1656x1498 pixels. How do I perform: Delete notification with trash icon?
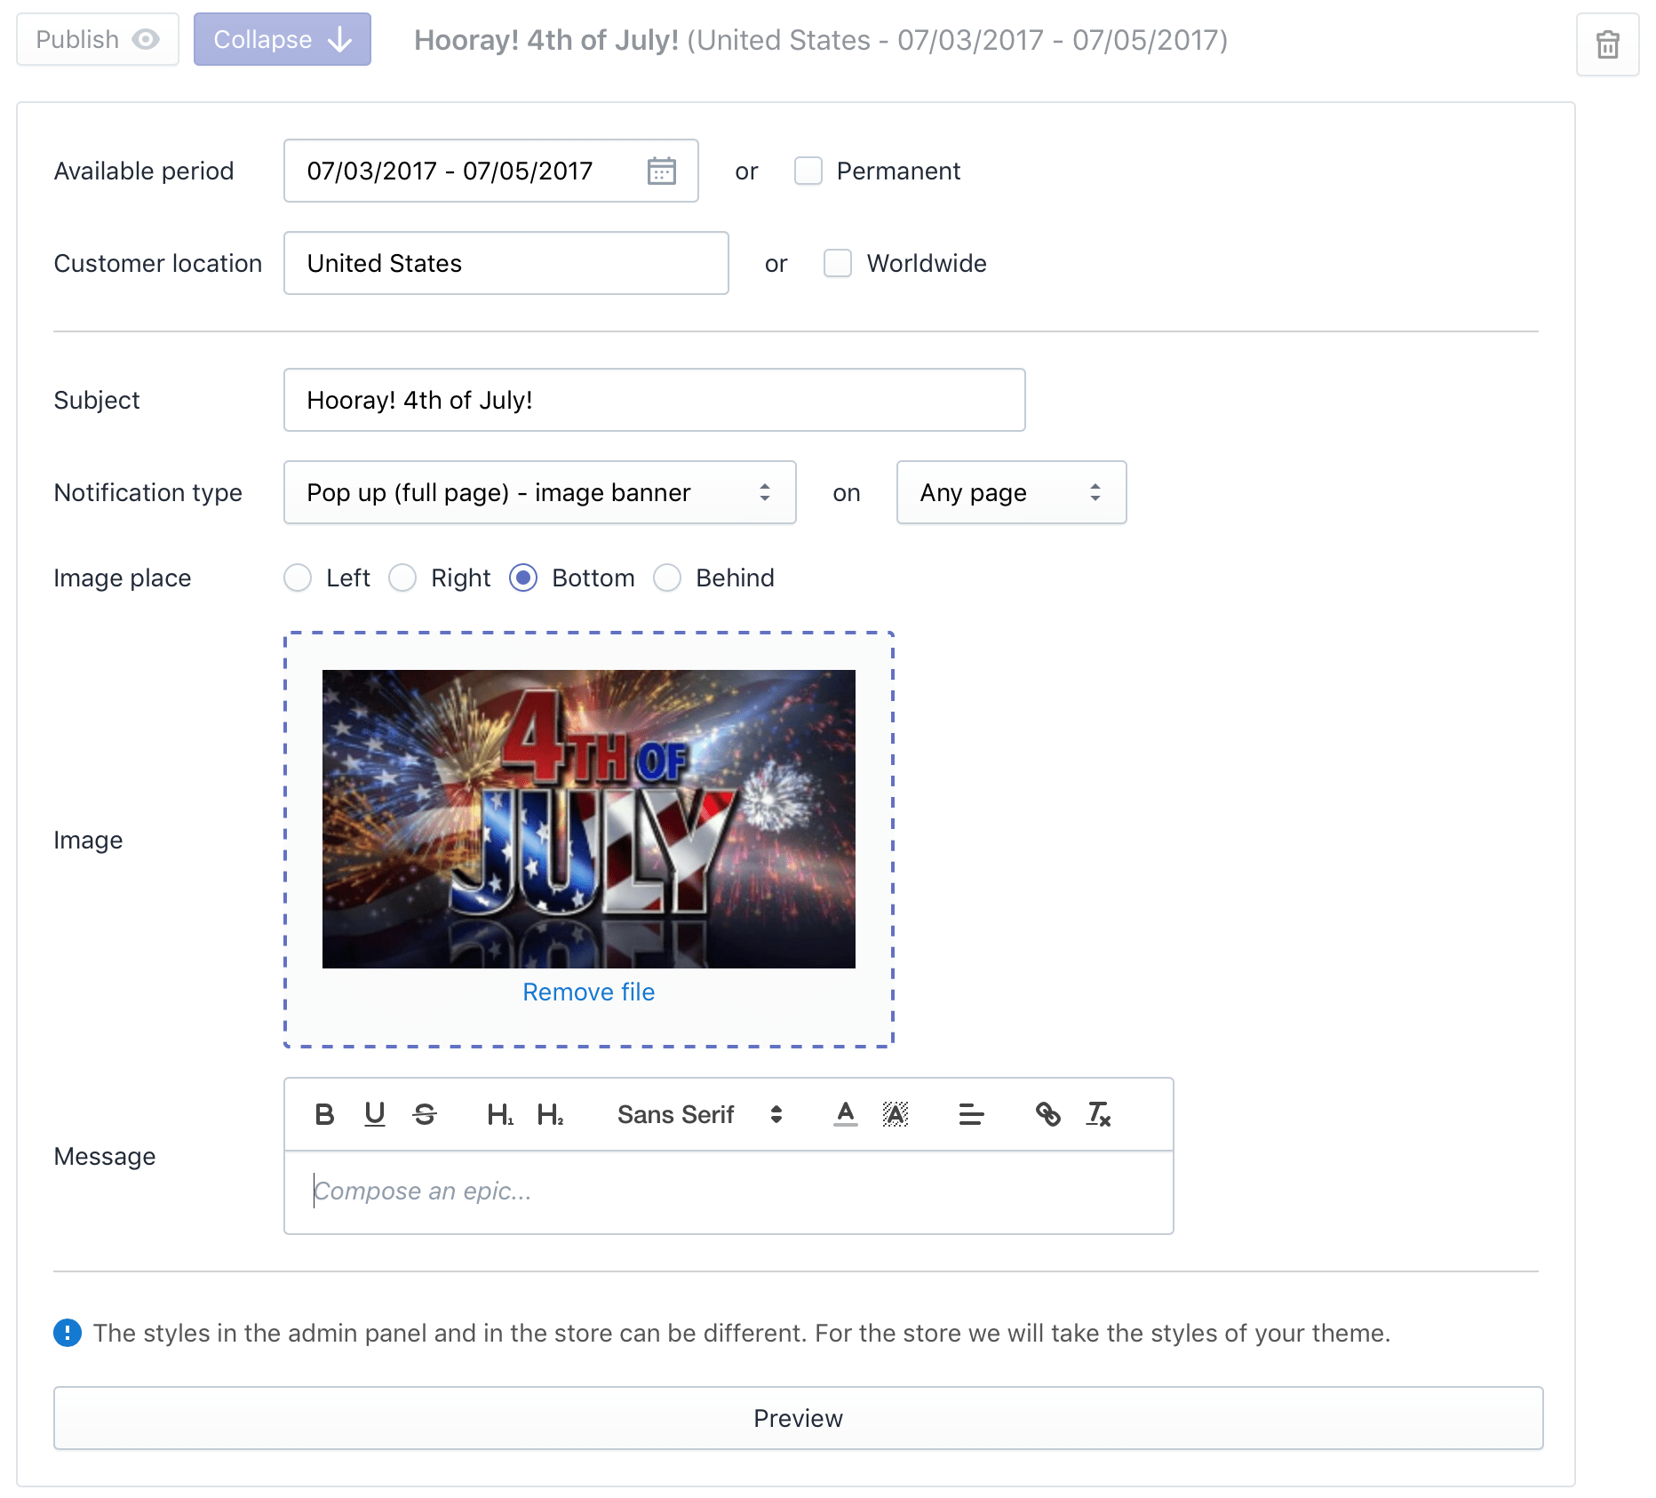click(1607, 44)
